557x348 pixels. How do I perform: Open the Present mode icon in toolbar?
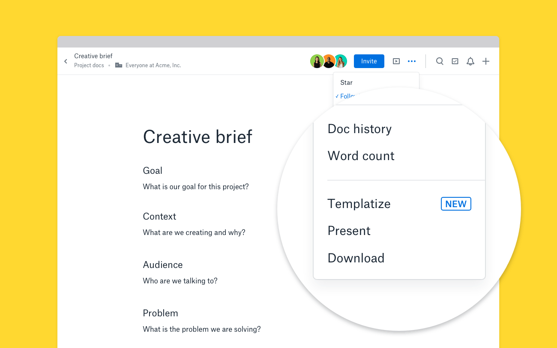[396, 61]
